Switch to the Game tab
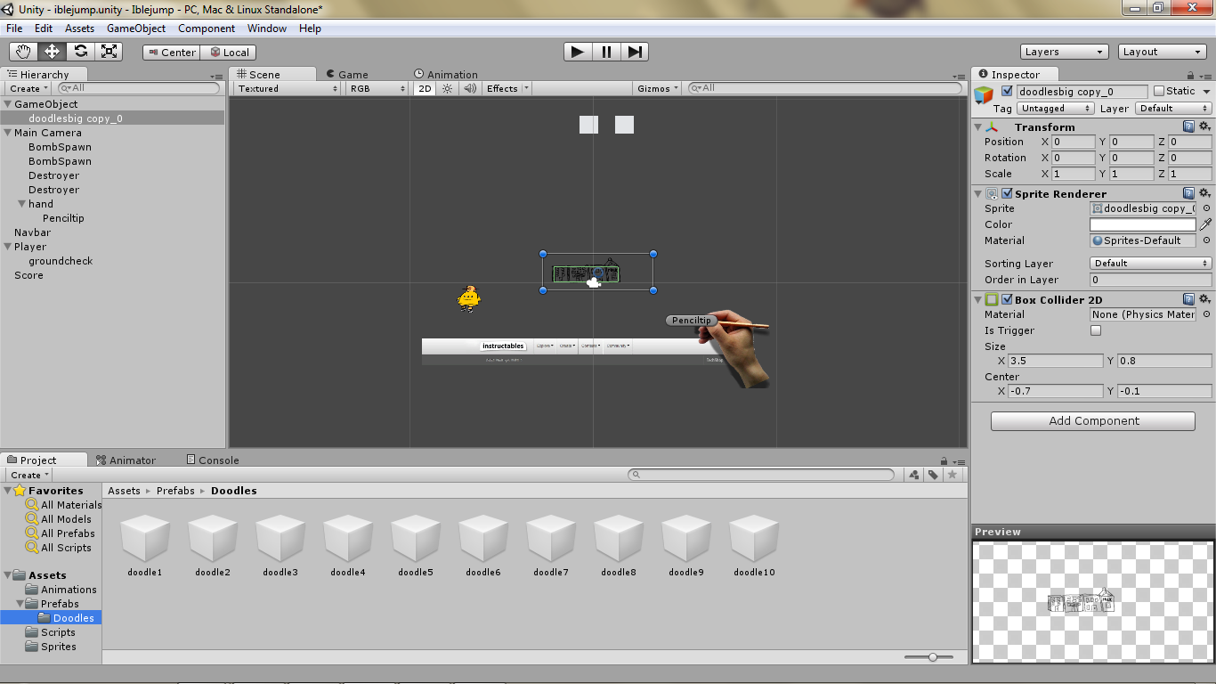The image size is (1216, 684). pos(347,75)
